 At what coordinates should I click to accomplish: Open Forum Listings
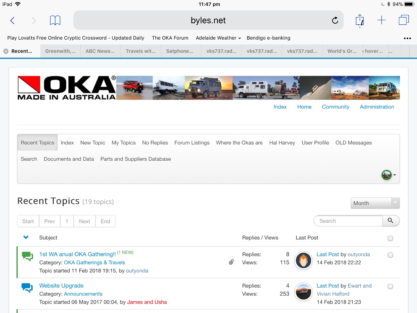point(192,143)
